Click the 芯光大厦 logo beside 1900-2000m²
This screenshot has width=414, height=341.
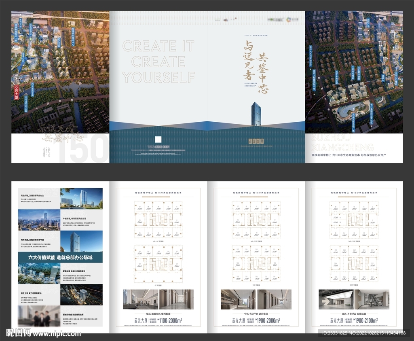point(239,320)
